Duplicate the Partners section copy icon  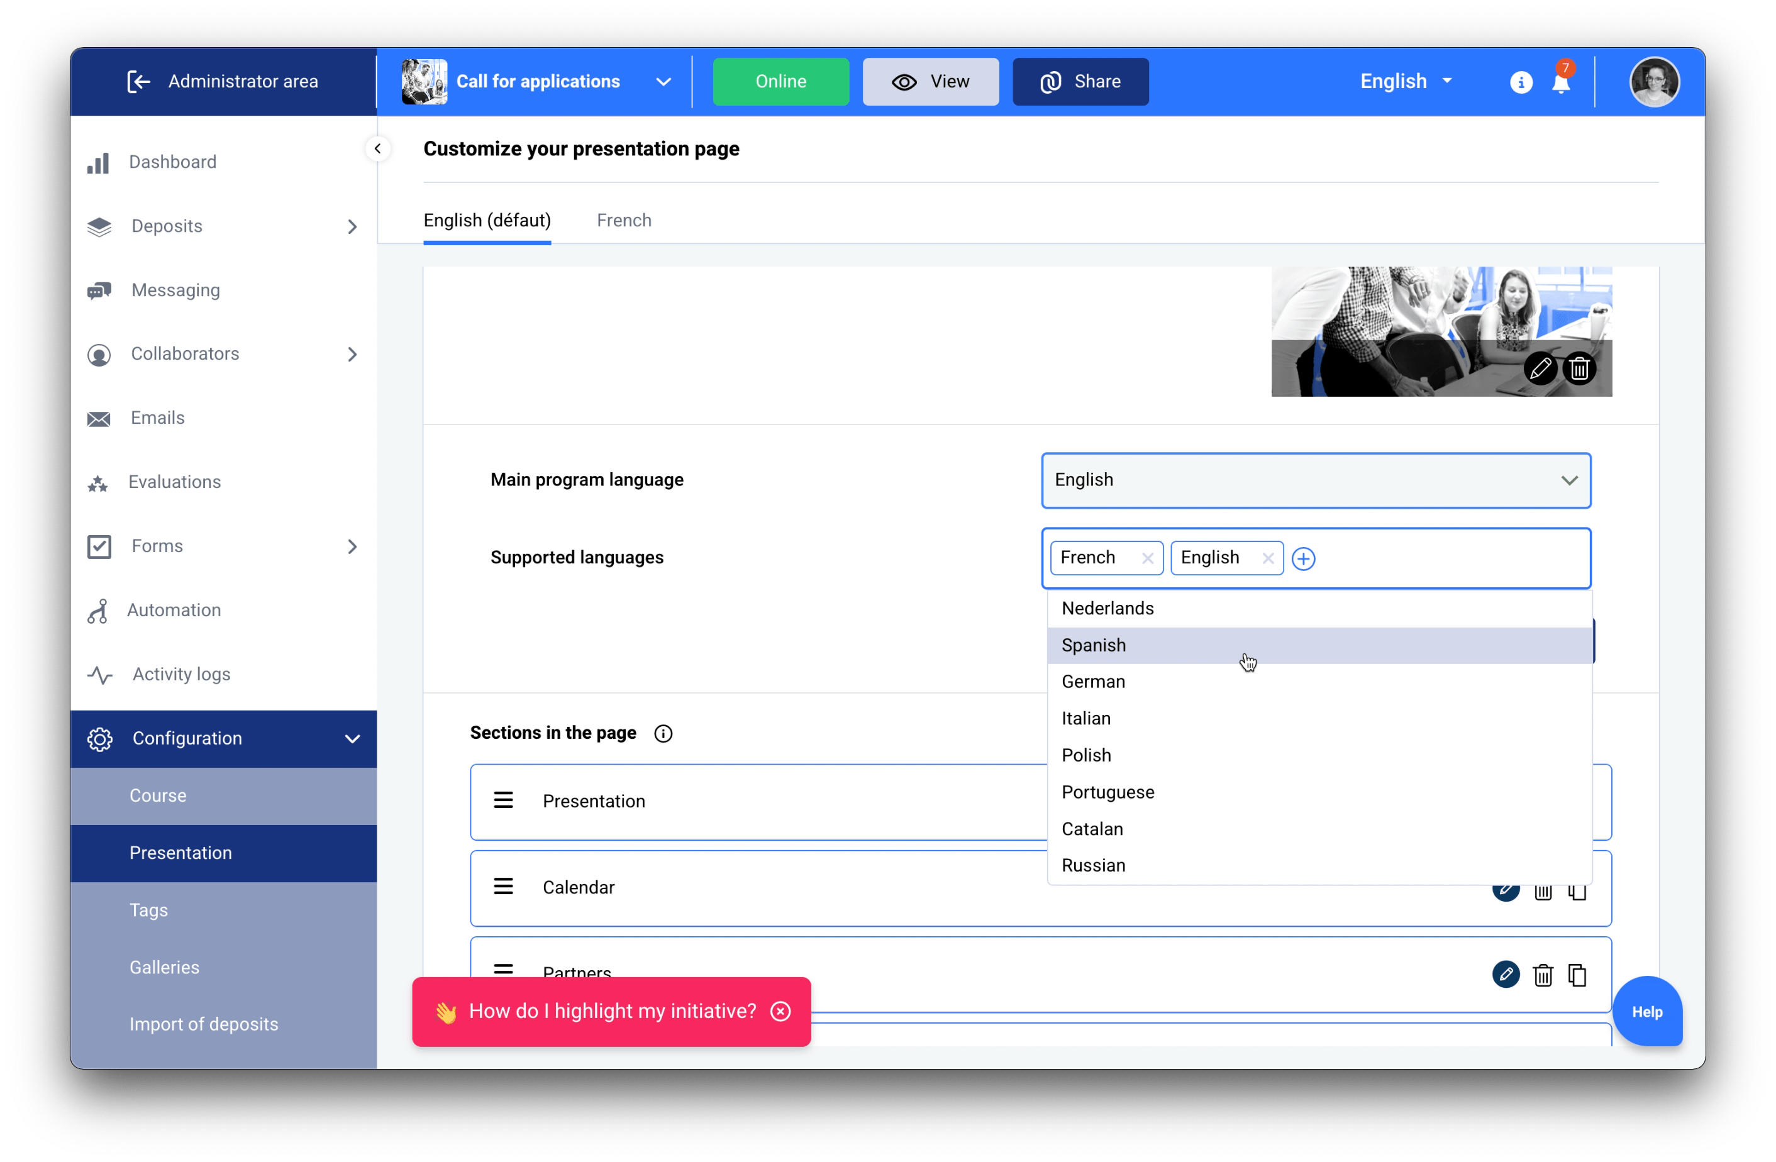(x=1577, y=975)
